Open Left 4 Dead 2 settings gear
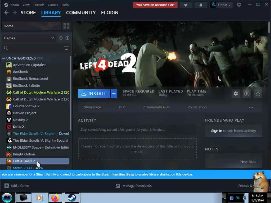 pos(236,94)
